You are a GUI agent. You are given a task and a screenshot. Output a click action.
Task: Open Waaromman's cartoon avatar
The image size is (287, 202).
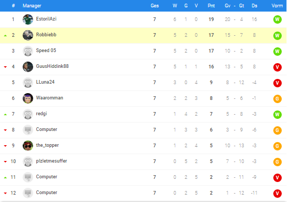28,98
